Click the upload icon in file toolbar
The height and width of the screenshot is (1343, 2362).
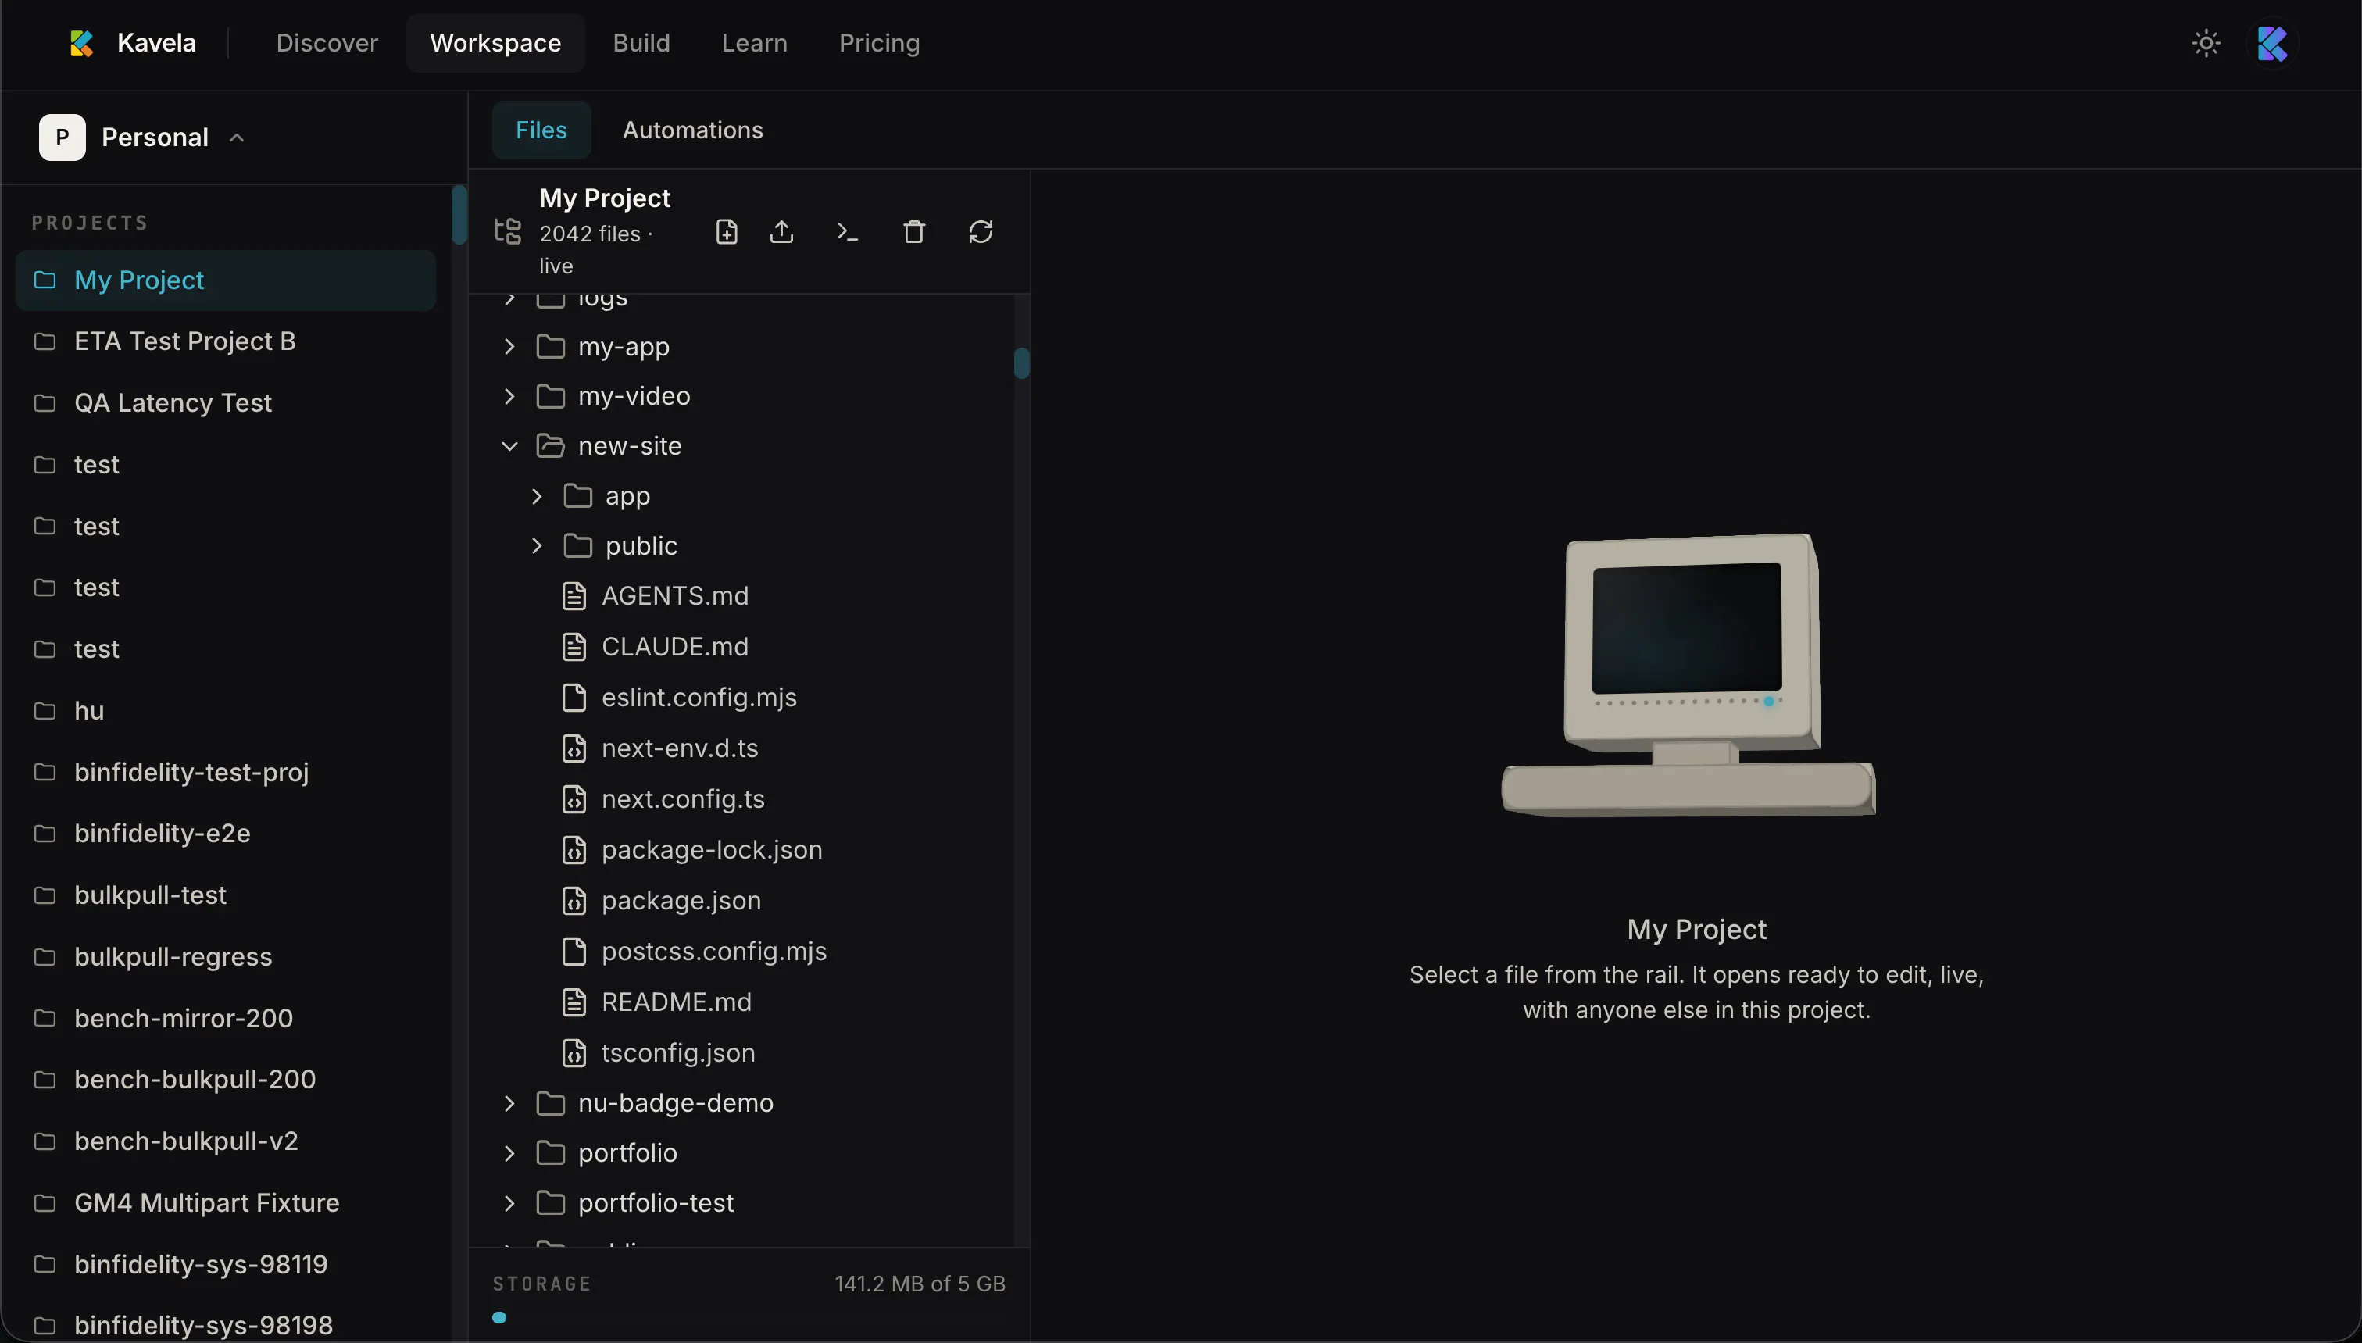coord(781,231)
